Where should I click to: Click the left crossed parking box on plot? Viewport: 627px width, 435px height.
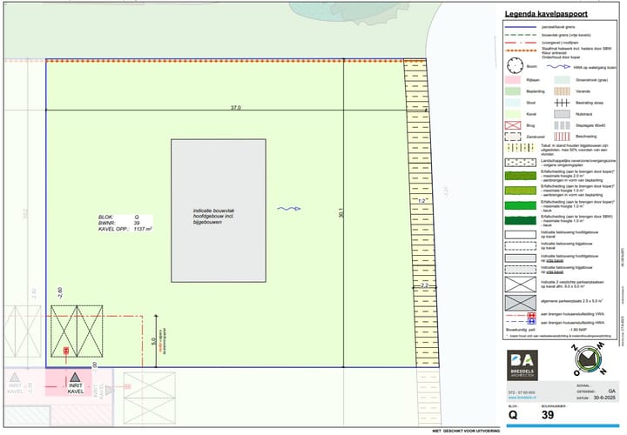tap(64, 331)
